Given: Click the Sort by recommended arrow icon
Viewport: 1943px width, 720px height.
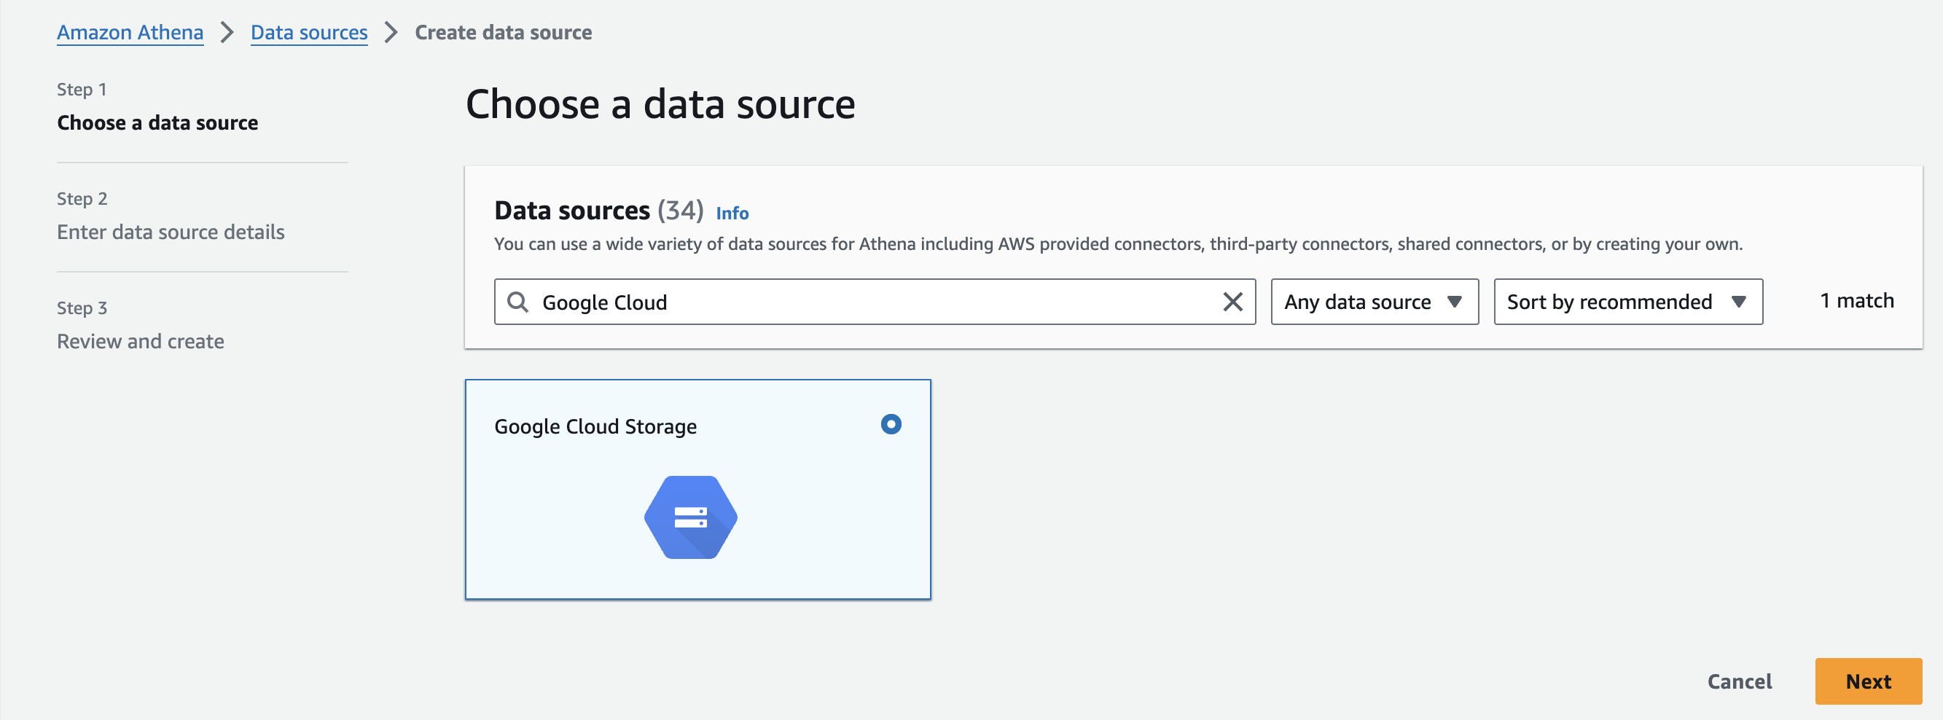Looking at the screenshot, I should (1739, 302).
